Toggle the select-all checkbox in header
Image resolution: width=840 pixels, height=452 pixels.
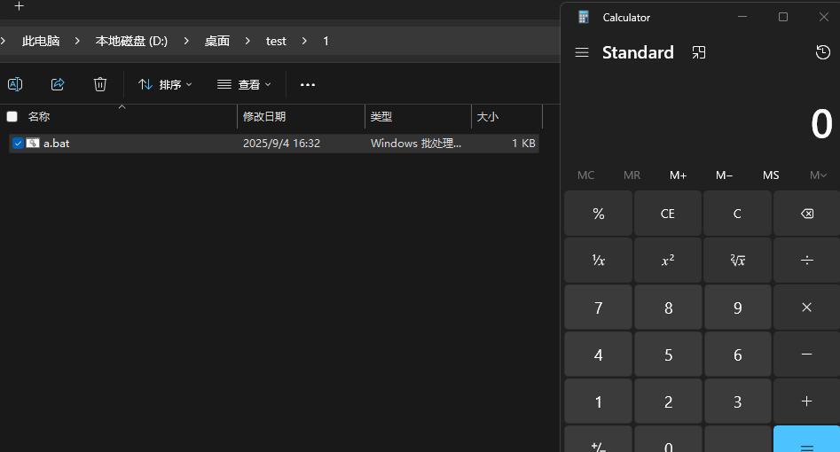click(x=12, y=116)
